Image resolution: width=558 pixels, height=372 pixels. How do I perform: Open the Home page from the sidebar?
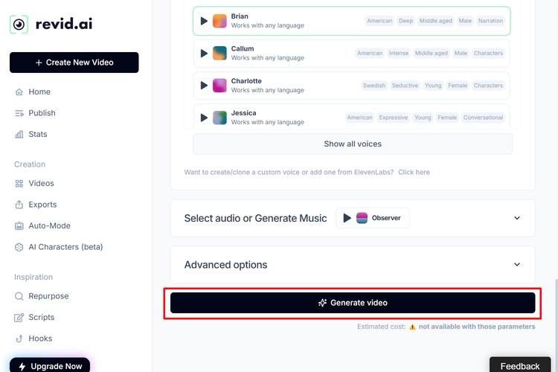click(x=39, y=92)
